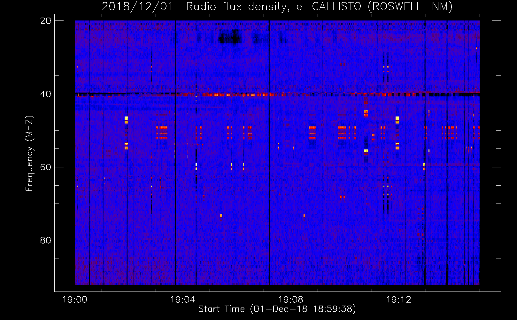
Task: Click the '19:00' time tick label
Action: click(x=75, y=300)
